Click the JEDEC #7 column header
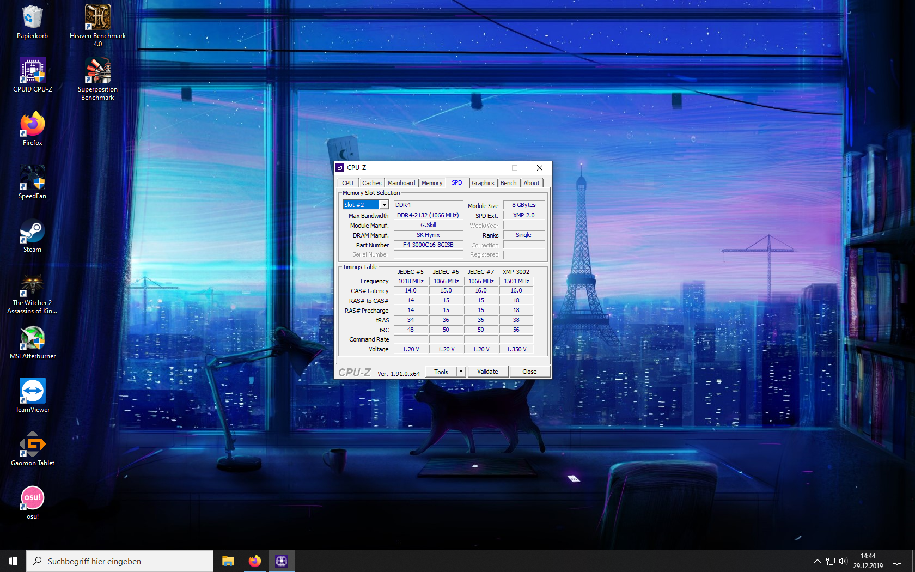 click(x=481, y=272)
